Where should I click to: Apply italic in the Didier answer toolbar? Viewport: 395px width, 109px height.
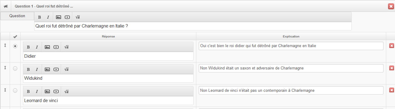pyautogui.click(x=37, y=47)
